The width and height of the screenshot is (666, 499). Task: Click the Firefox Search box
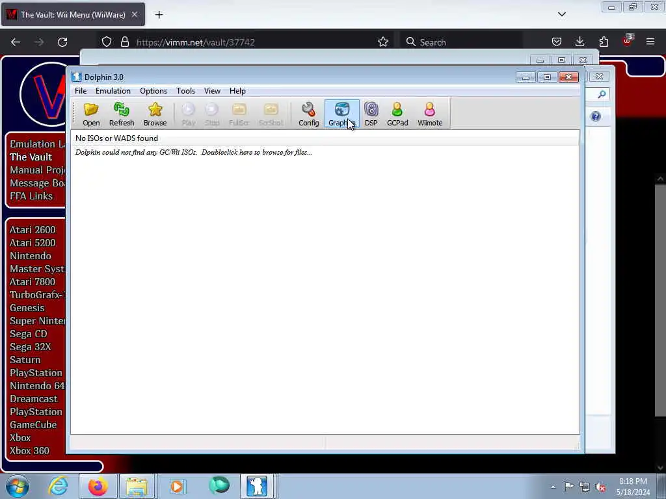[x=462, y=42]
